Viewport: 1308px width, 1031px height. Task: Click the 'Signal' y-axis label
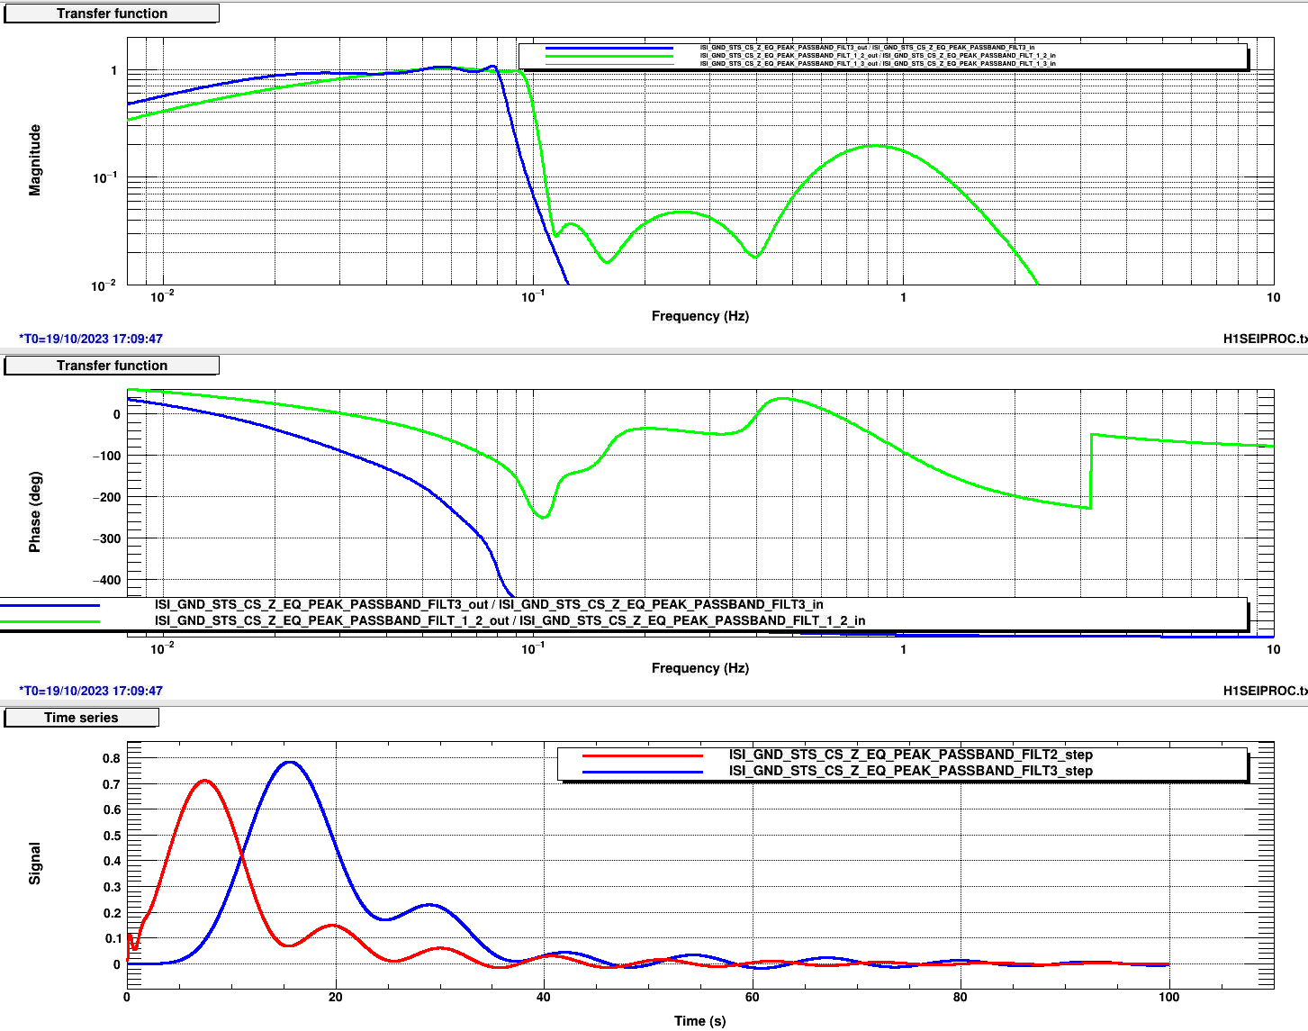[35, 864]
